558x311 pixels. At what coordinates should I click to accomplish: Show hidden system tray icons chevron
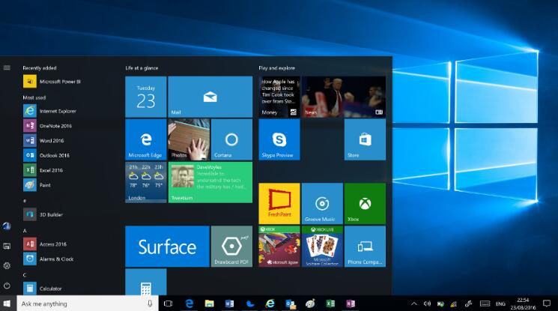414,304
